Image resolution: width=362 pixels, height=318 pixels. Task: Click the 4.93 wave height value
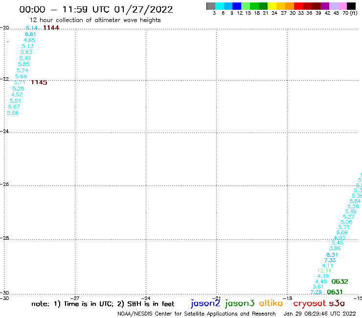click(x=340, y=238)
